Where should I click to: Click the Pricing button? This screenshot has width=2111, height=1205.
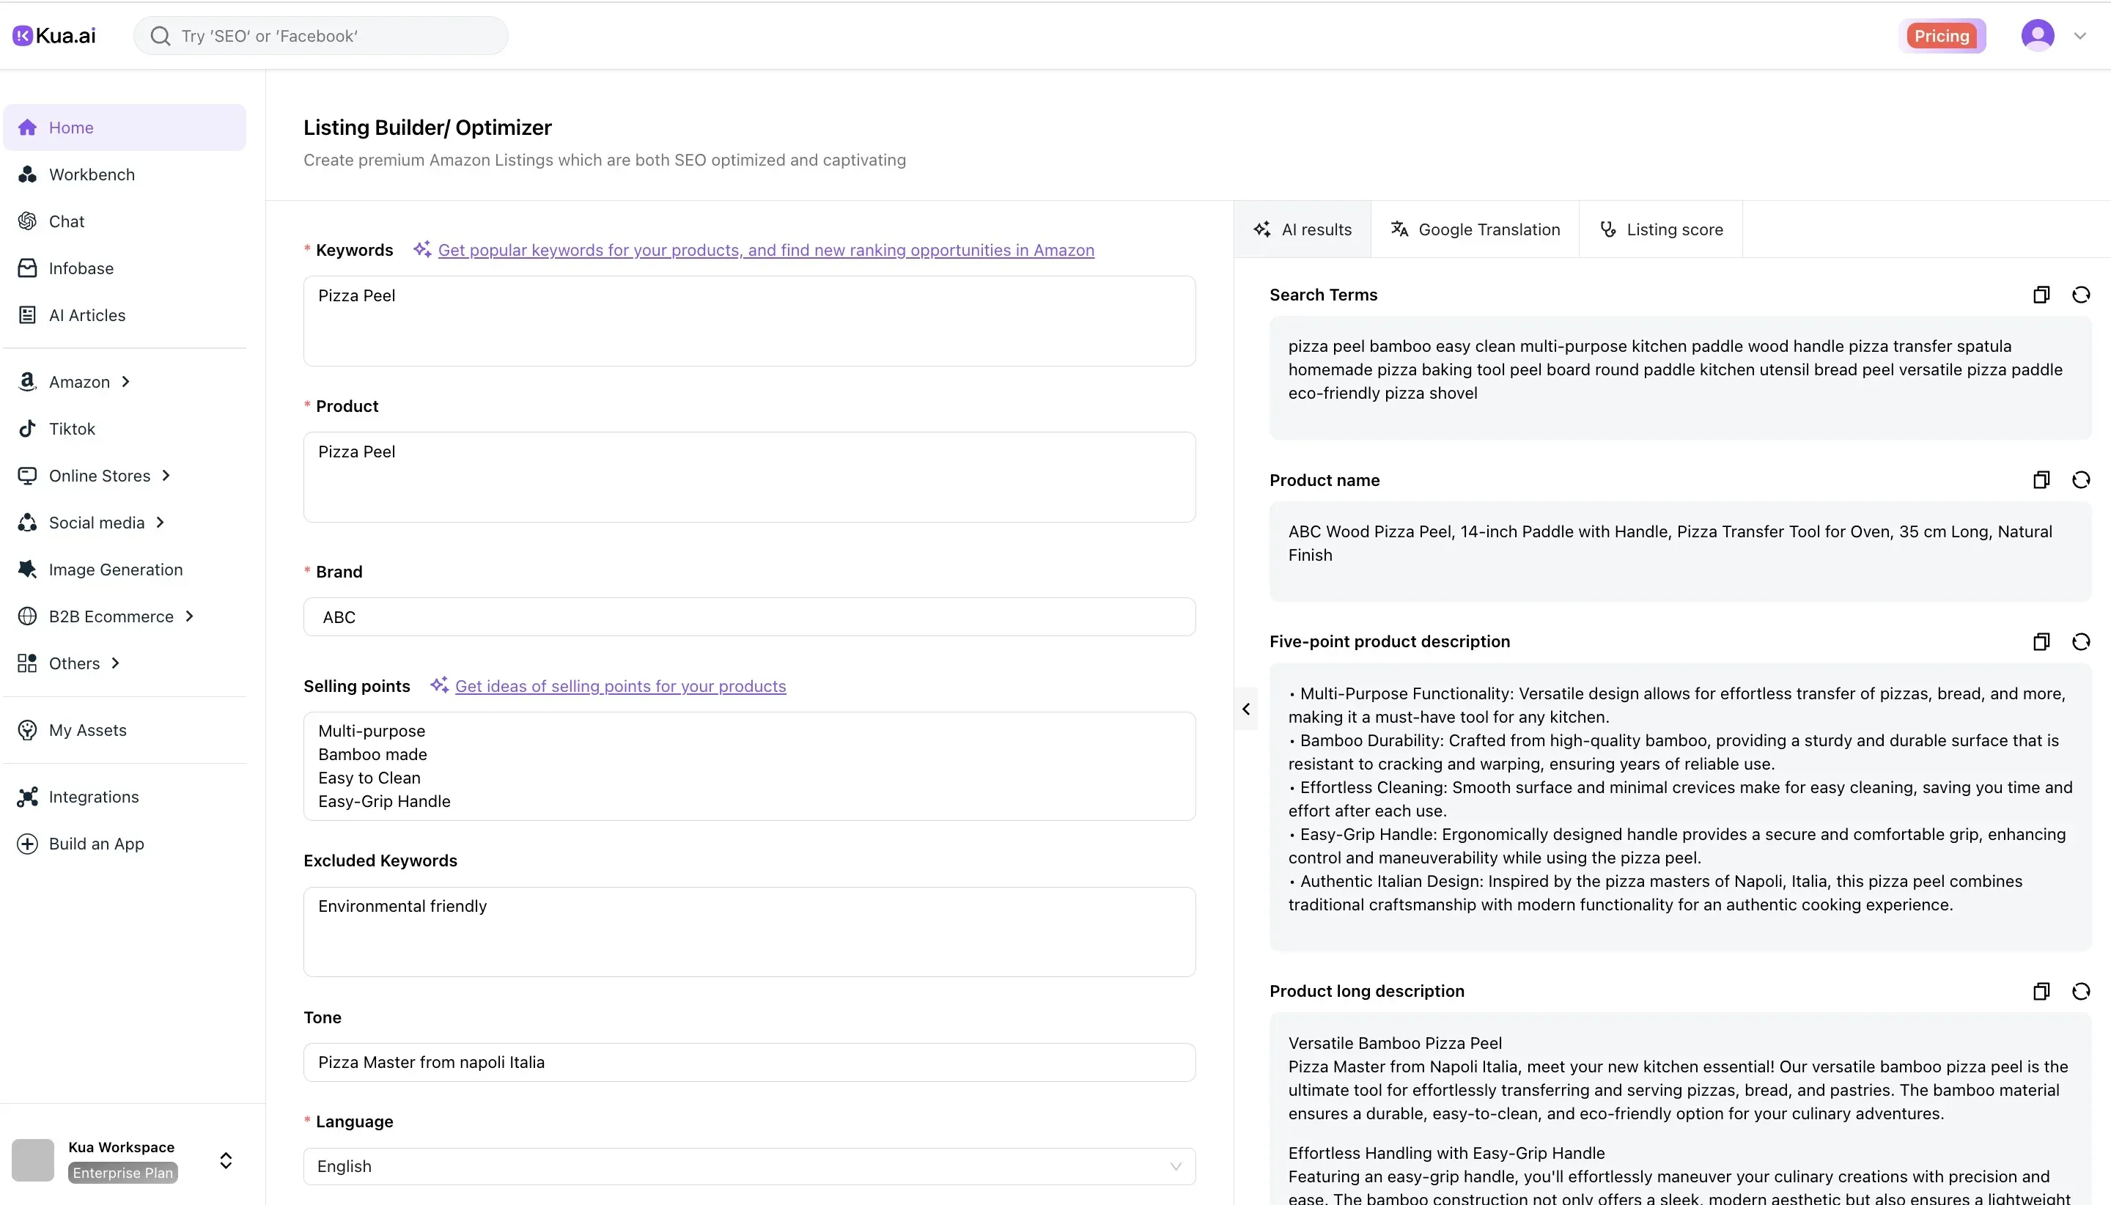pyautogui.click(x=1942, y=34)
